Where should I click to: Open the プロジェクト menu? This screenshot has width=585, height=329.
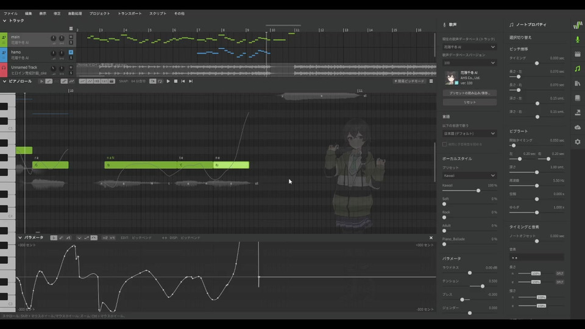[99, 13]
